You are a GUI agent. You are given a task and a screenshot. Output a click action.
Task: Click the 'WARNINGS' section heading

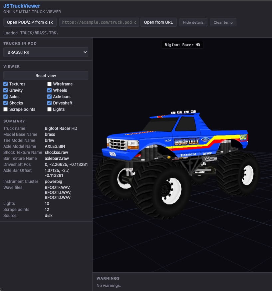108,278
